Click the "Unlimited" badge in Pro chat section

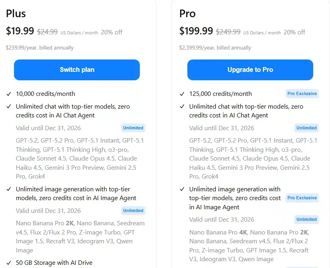(x=306, y=128)
